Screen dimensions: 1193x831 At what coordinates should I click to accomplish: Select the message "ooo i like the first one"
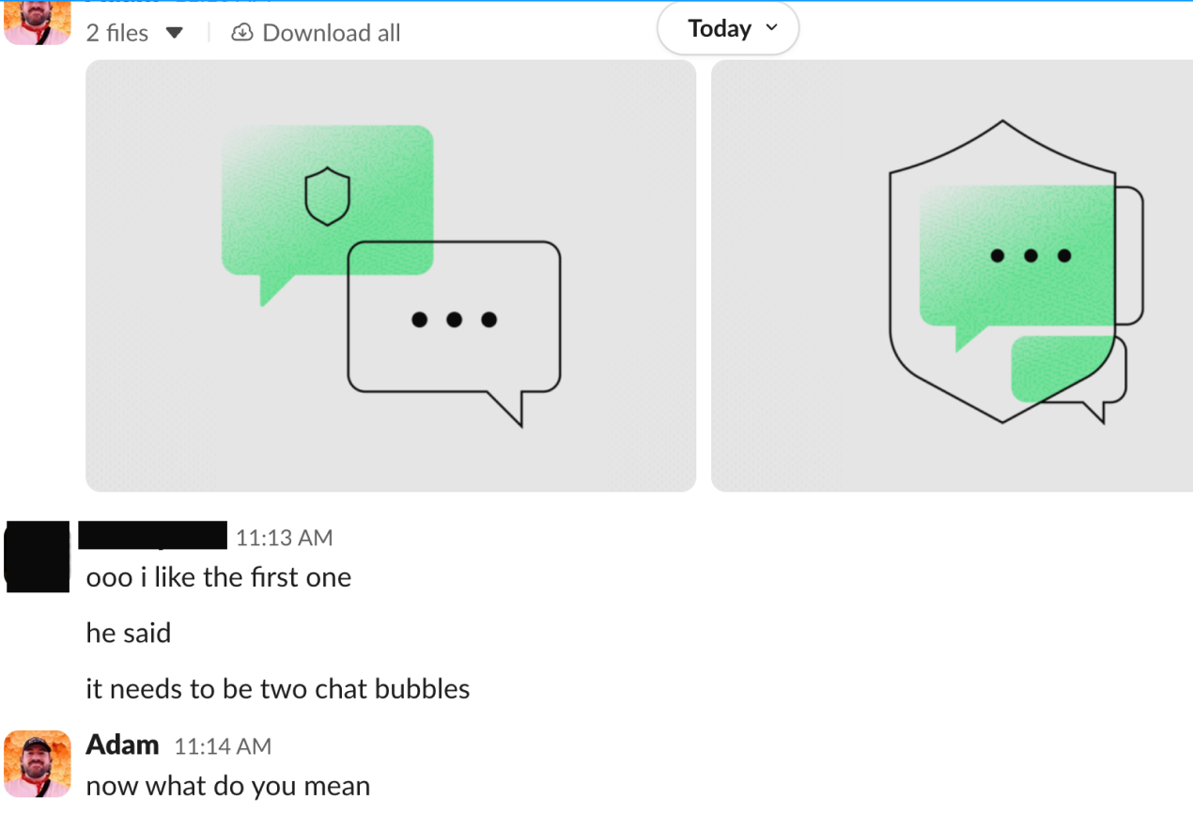[218, 577]
